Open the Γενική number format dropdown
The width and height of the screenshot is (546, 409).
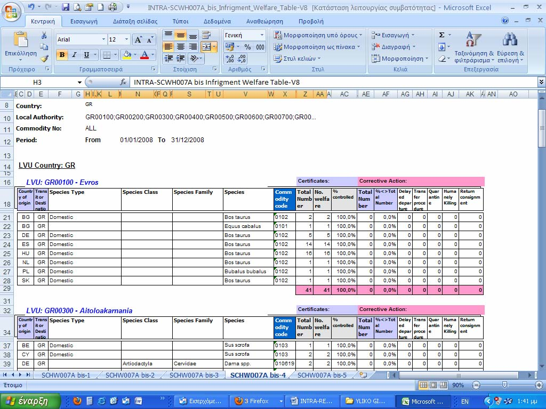point(262,35)
